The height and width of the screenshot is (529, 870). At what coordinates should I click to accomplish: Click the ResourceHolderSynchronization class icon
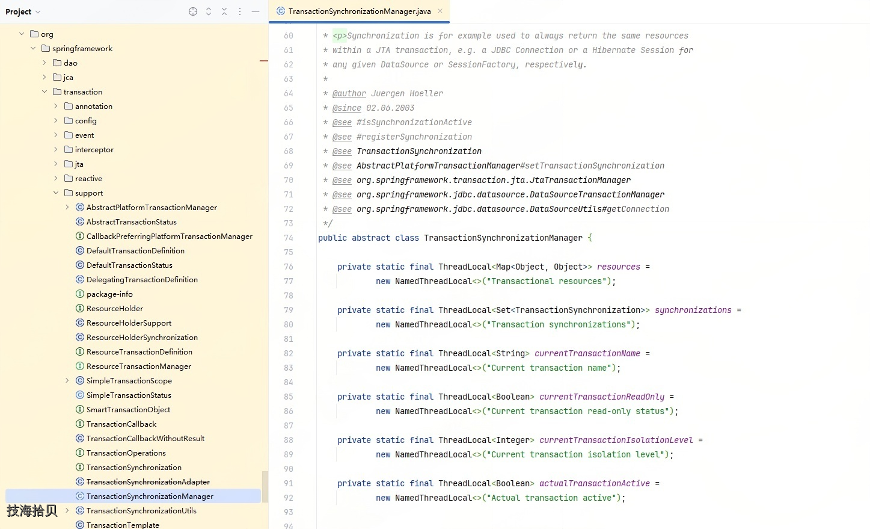[x=80, y=338]
